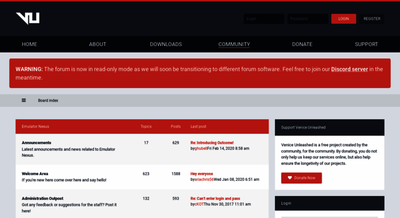The image size is (400, 218).
Task: Open the Announcements forum
Action: click(36, 143)
